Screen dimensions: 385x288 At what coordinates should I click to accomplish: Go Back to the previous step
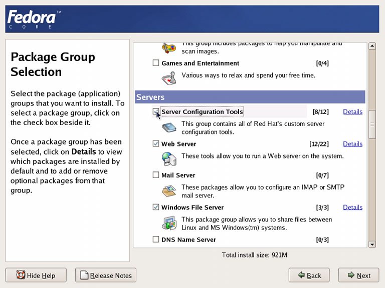(309, 275)
